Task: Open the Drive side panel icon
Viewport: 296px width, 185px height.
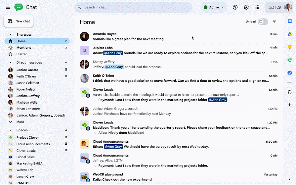Action: (290, 34)
